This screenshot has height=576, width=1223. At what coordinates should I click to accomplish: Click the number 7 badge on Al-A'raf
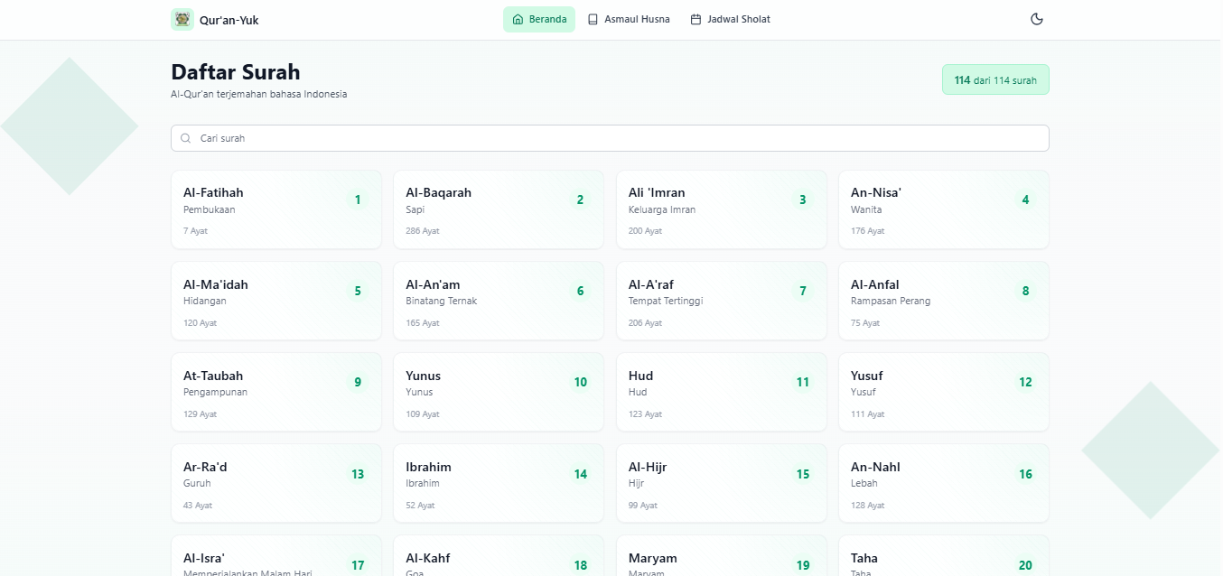pos(803,291)
